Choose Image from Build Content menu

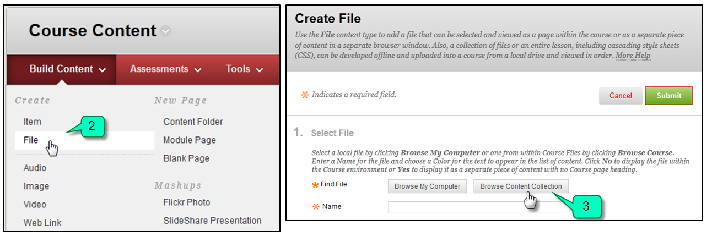(x=36, y=186)
